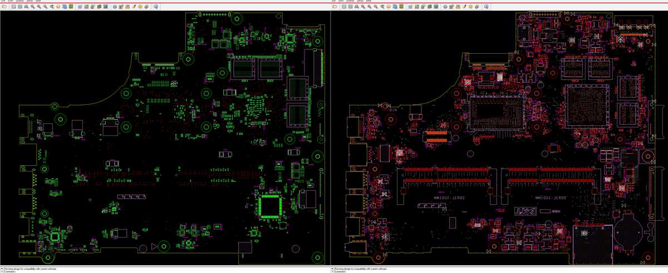Click the help question-mark icon in right window
Screen dimensions: 668x273
pyautogui.click(x=486, y=7)
